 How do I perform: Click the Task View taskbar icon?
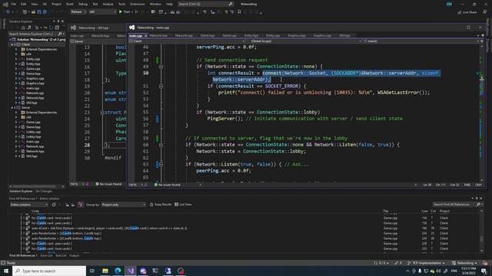coord(92,271)
